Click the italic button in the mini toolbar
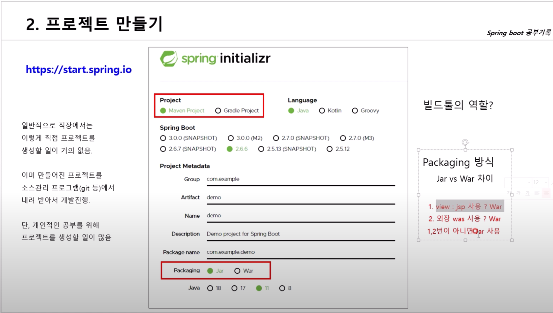The width and height of the screenshot is (553, 313). pos(519,193)
